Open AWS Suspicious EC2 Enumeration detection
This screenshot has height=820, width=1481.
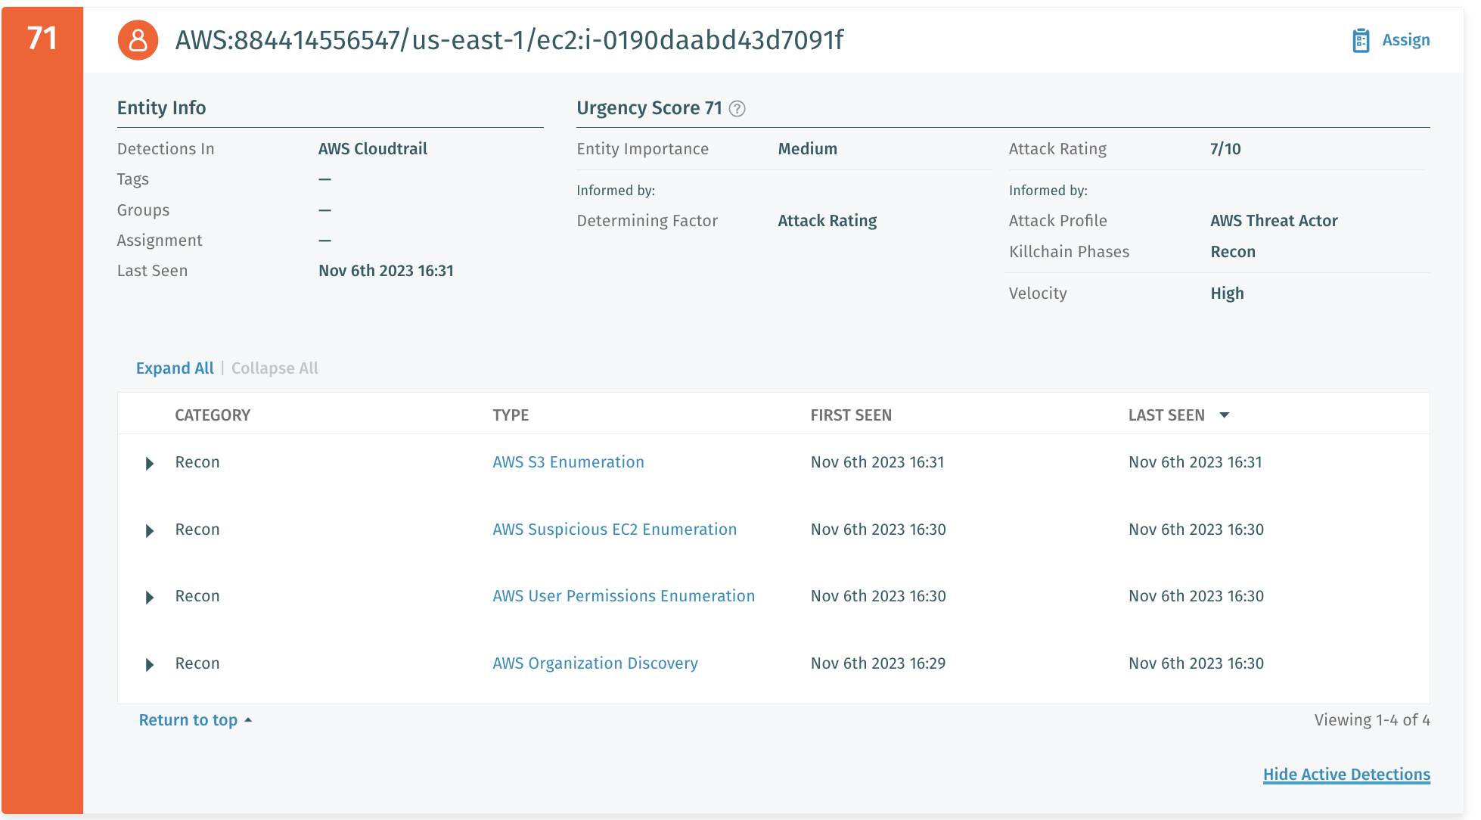click(x=614, y=530)
